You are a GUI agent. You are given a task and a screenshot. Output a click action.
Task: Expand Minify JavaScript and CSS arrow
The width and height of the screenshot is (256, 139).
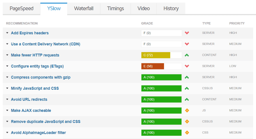[7, 88]
